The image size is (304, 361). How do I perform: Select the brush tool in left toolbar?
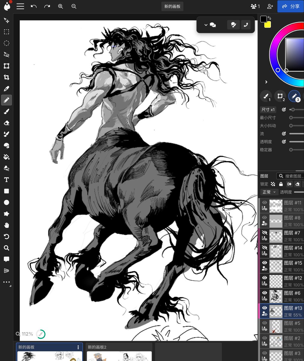[6, 112]
